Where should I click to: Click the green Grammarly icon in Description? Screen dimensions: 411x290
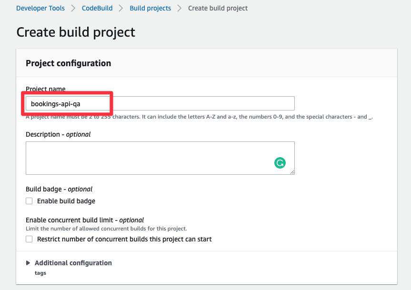tap(280, 163)
